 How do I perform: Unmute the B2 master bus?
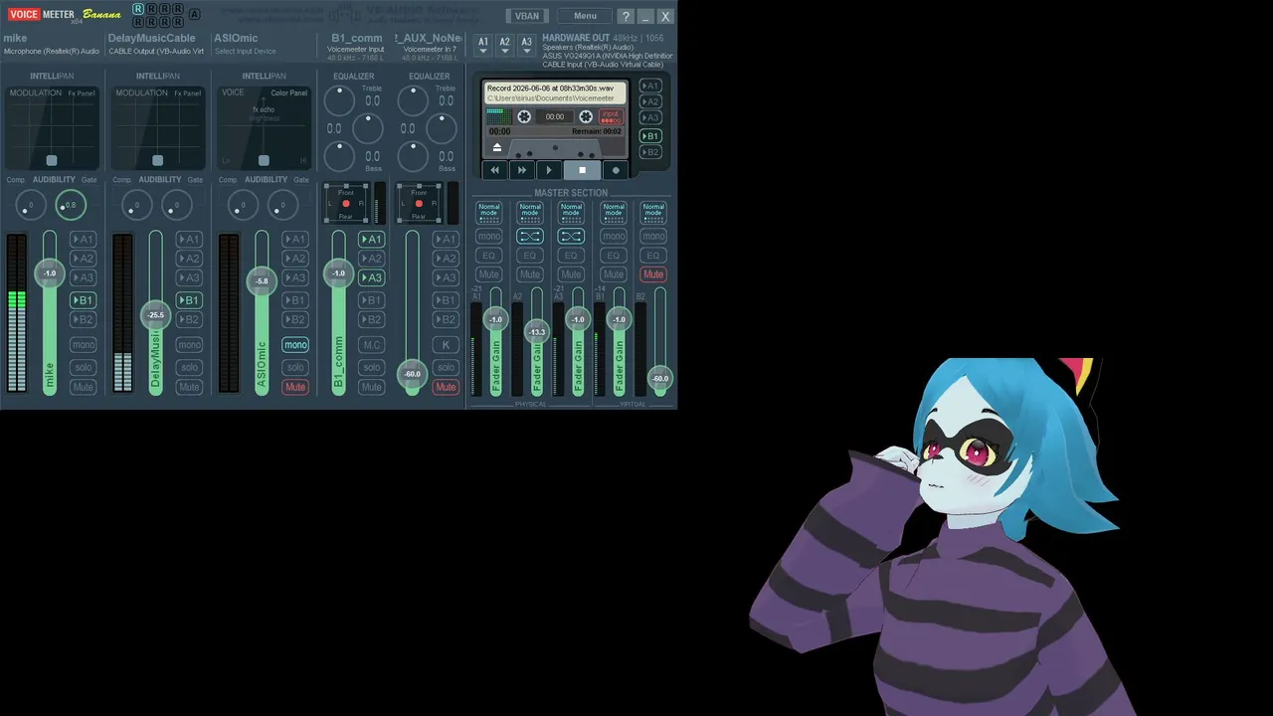(x=653, y=274)
